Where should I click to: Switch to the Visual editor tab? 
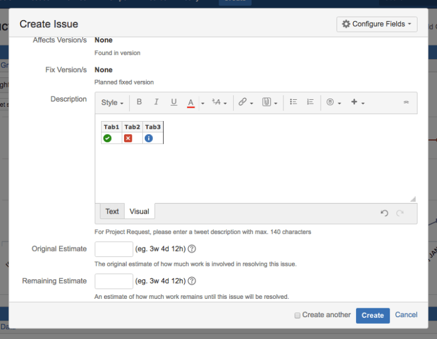coord(139,211)
